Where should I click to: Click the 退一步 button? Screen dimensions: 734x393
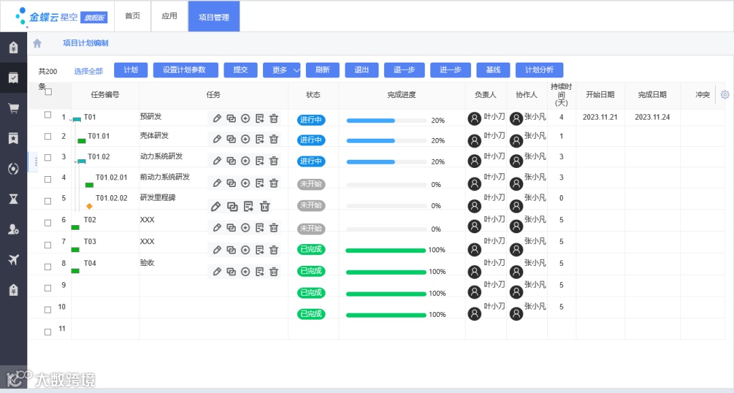click(404, 70)
